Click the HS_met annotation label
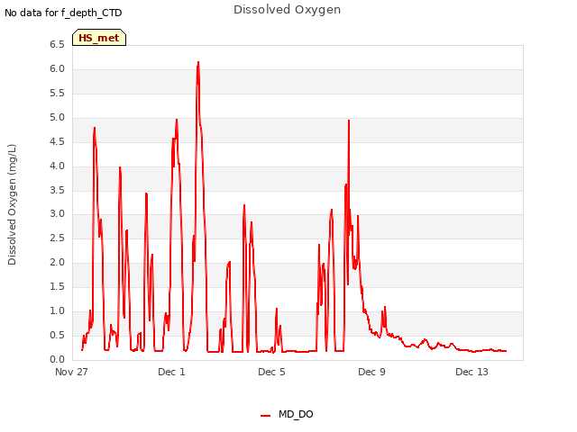 (x=99, y=38)
